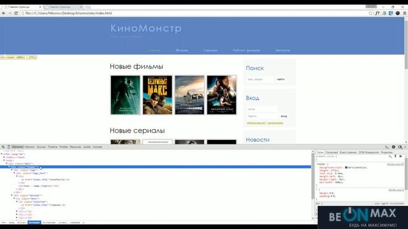Collapse the div class logo_text node

pos(14,173)
